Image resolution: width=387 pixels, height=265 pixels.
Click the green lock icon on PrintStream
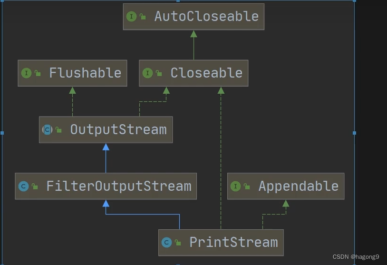[178, 243]
